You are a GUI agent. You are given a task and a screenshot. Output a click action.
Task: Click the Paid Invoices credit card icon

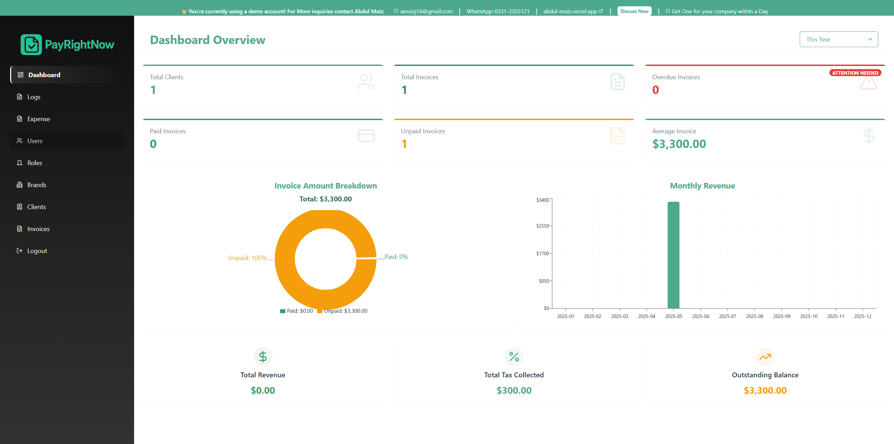point(366,136)
